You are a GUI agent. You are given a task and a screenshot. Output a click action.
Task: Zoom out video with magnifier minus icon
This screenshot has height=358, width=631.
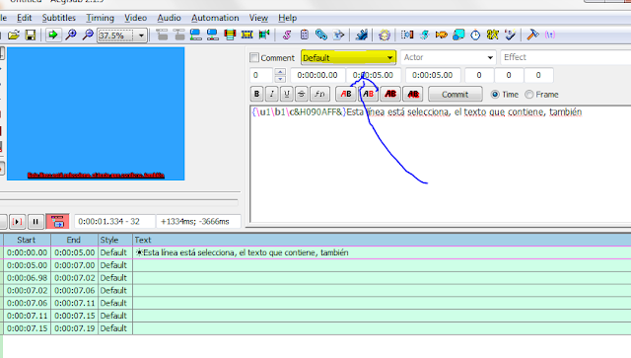pyautogui.click(x=88, y=36)
